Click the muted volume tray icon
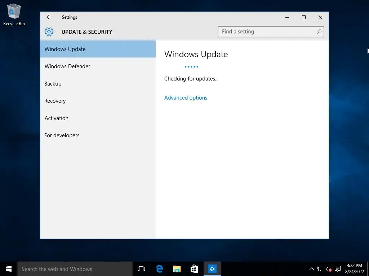Viewport: 369px width, 276px height. (x=329, y=269)
